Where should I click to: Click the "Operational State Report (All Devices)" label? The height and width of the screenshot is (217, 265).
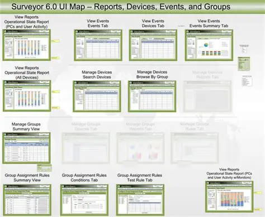click(27, 73)
